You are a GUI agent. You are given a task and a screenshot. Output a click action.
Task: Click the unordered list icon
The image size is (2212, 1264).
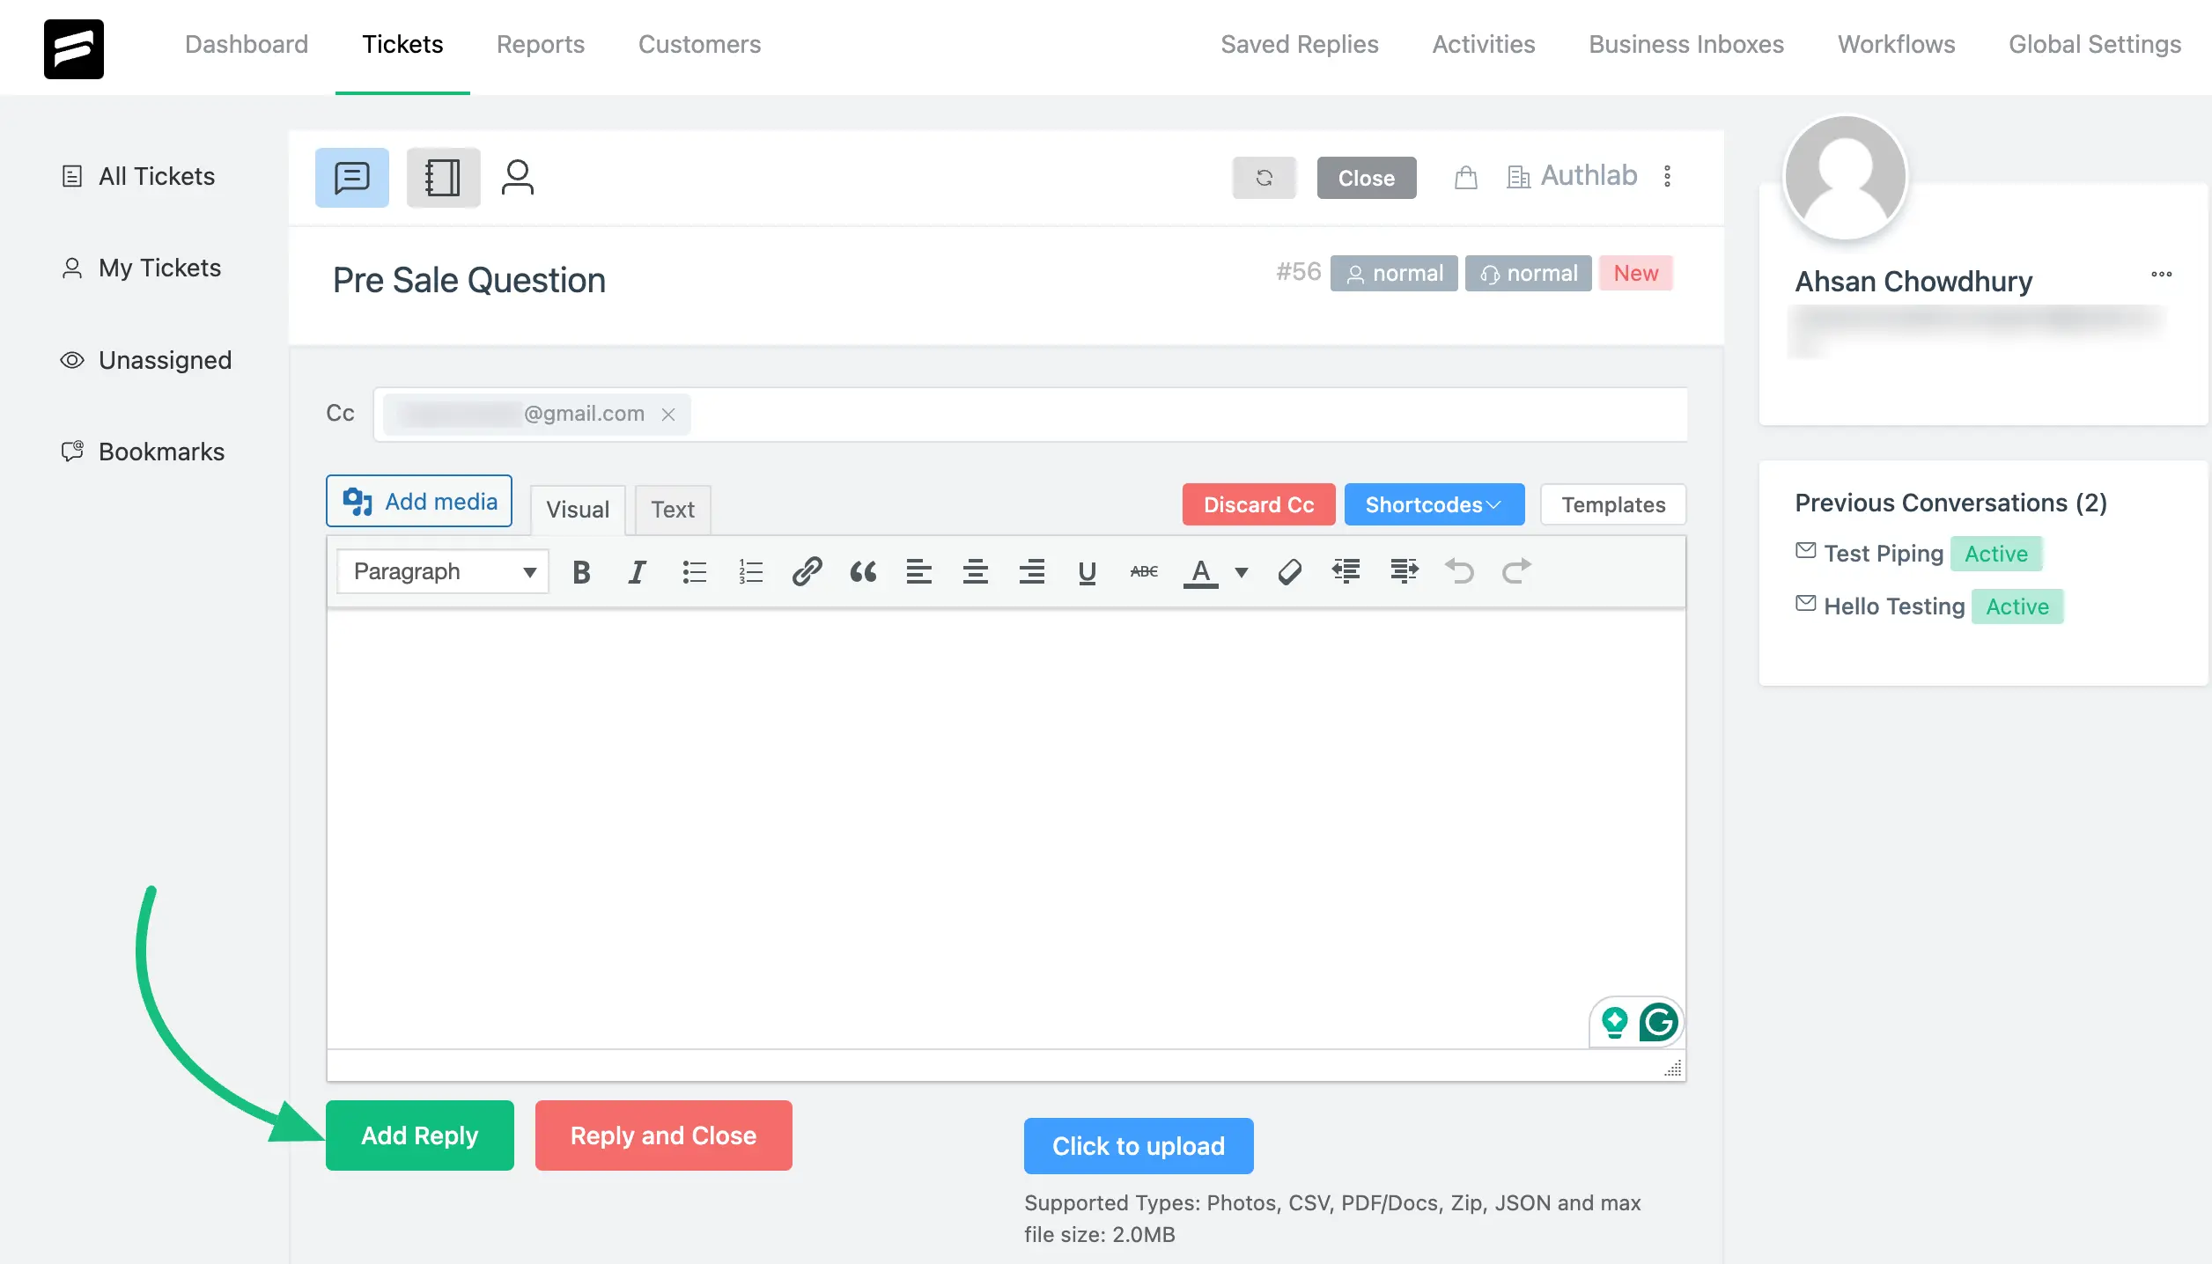(694, 570)
